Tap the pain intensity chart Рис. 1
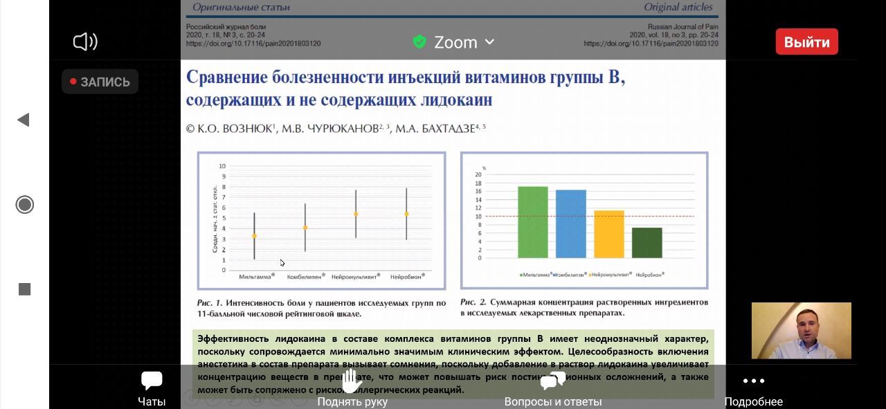The width and height of the screenshot is (886, 409). [321, 220]
